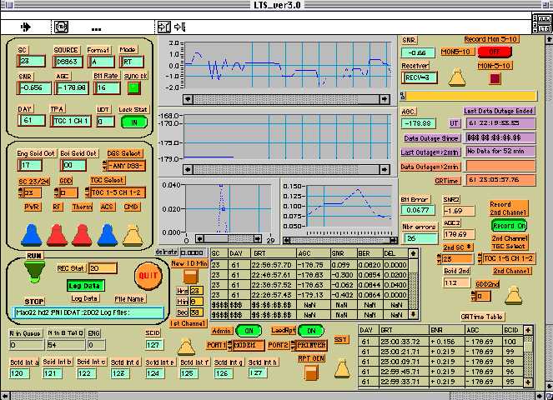Click the red QUIT round button
The height and width of the screenshot is (400, 553).
[x=149, y=275]
